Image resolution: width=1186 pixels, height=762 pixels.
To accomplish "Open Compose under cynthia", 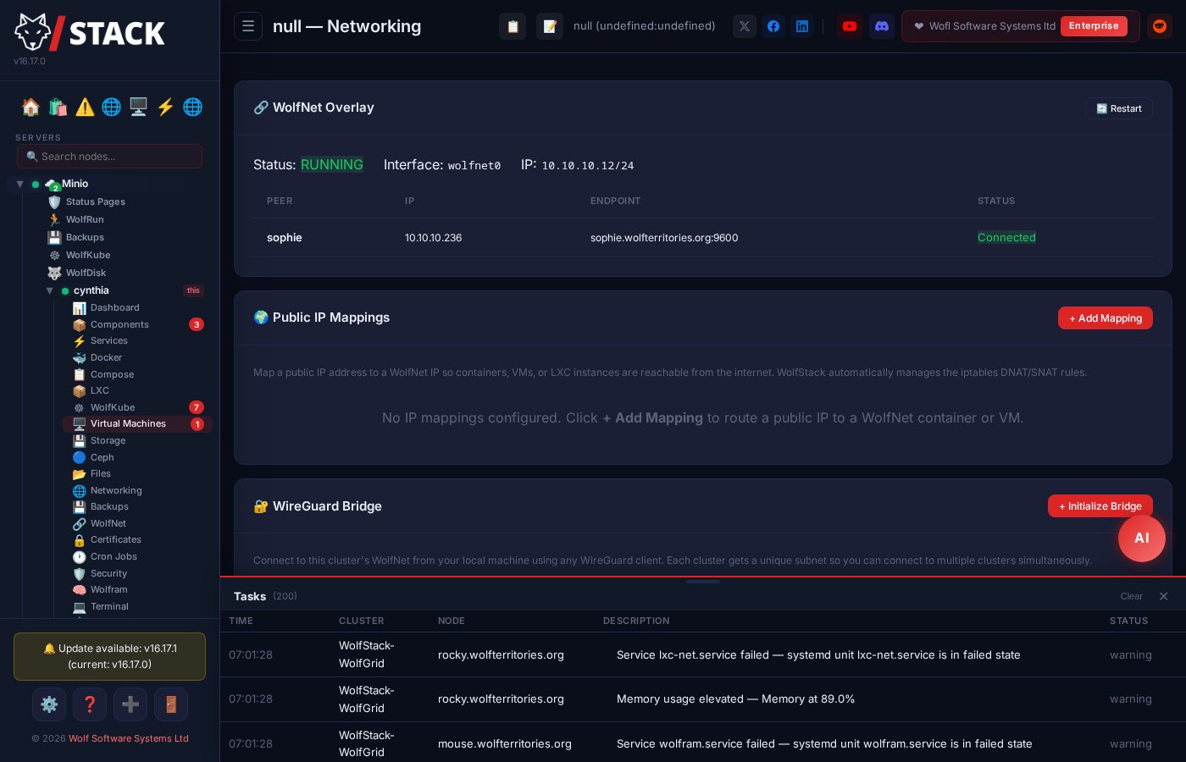I will click(112, 374).
